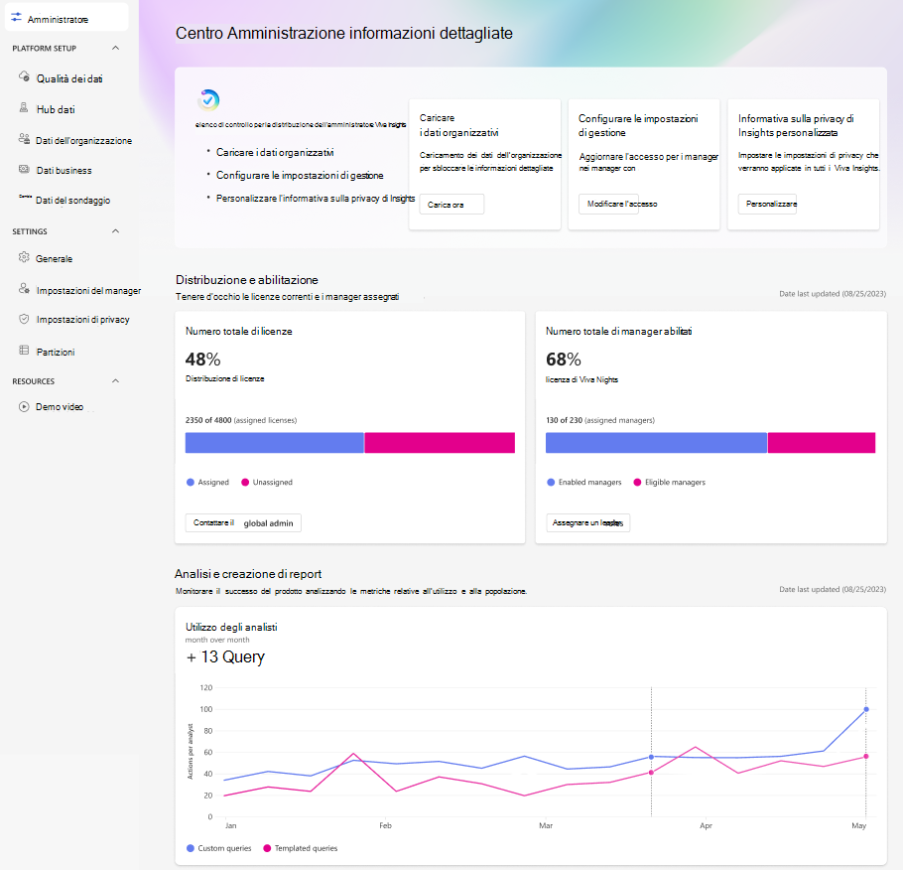The width and height of the screenshot is (903, 870).
Task: Toggle the Custom queries legend item
Action: point(219,848)
